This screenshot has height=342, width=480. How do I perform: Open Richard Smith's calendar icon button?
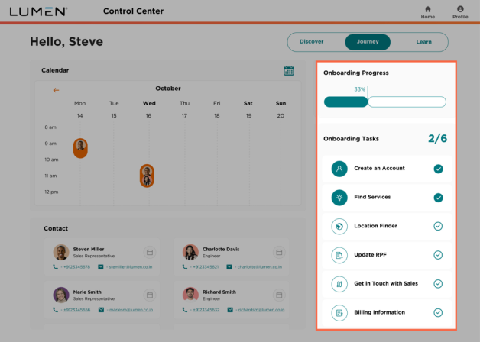point(279,295)
